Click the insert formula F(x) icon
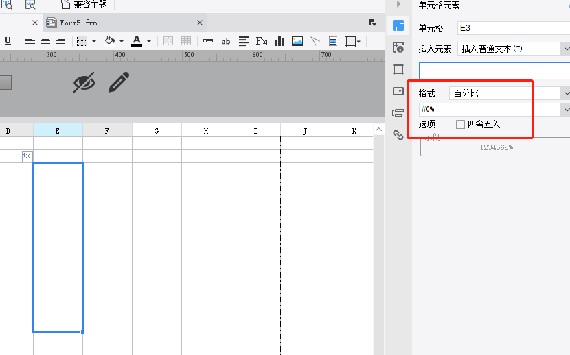The width and height of the screenshot is (570, 355). [261, 41]
